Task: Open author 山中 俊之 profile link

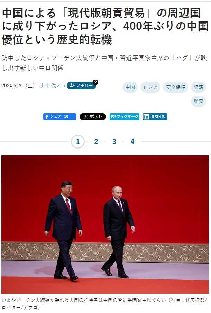Action: coord(51,86)
